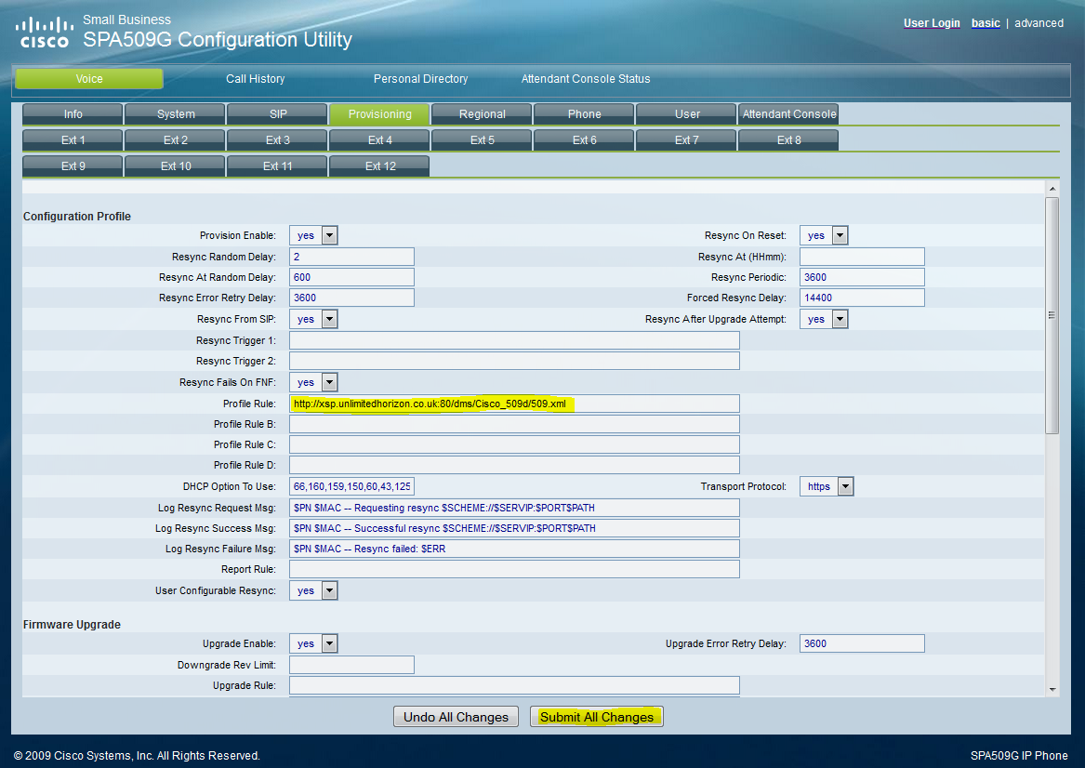Click the Upgrade Error Retry Delay field

[862, 643]
